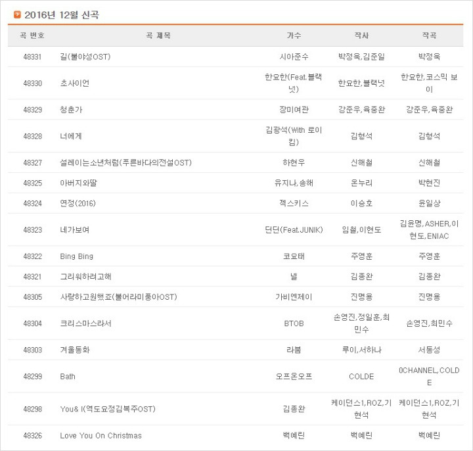Click singer '가비엔제이'

point(294,297)
